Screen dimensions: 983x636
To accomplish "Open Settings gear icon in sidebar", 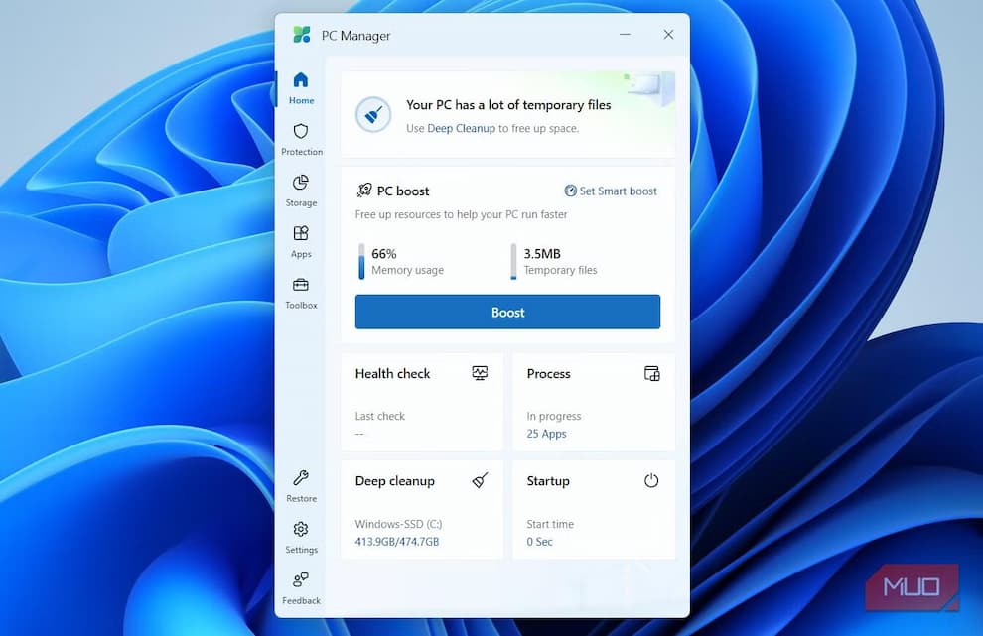I will pos(301,530).
